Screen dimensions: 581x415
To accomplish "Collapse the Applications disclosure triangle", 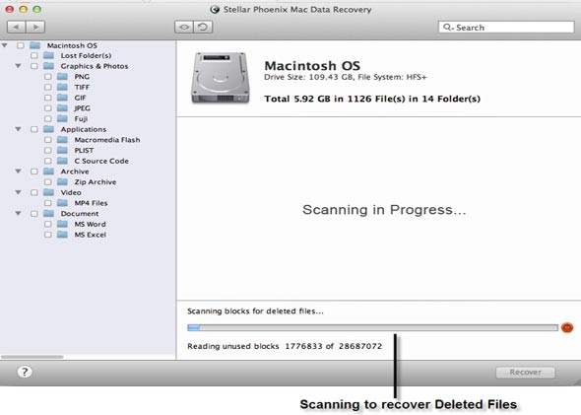I will (x=18, y=129).
